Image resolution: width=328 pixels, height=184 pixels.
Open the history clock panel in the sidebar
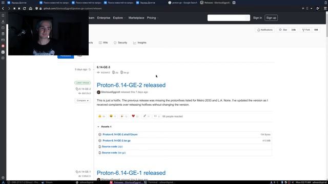point(3,28)
